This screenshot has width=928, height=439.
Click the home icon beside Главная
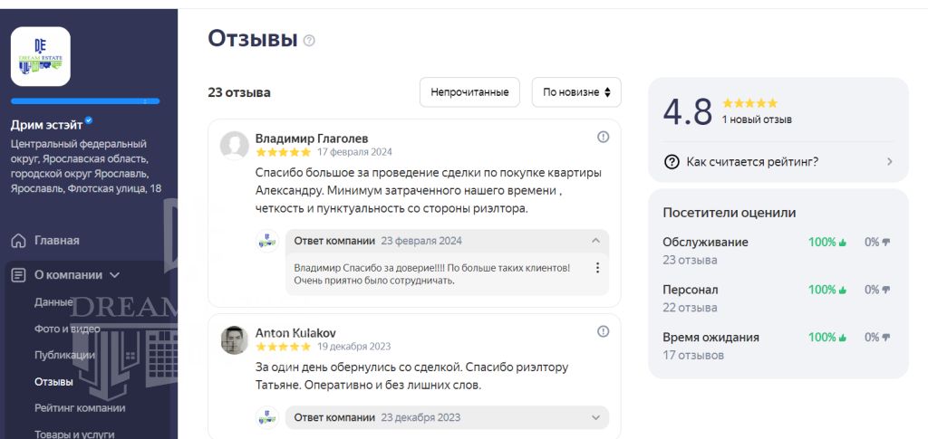point(18,241)
